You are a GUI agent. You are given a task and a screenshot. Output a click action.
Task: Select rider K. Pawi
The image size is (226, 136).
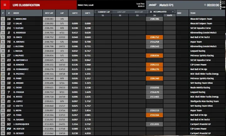(17, 78)
